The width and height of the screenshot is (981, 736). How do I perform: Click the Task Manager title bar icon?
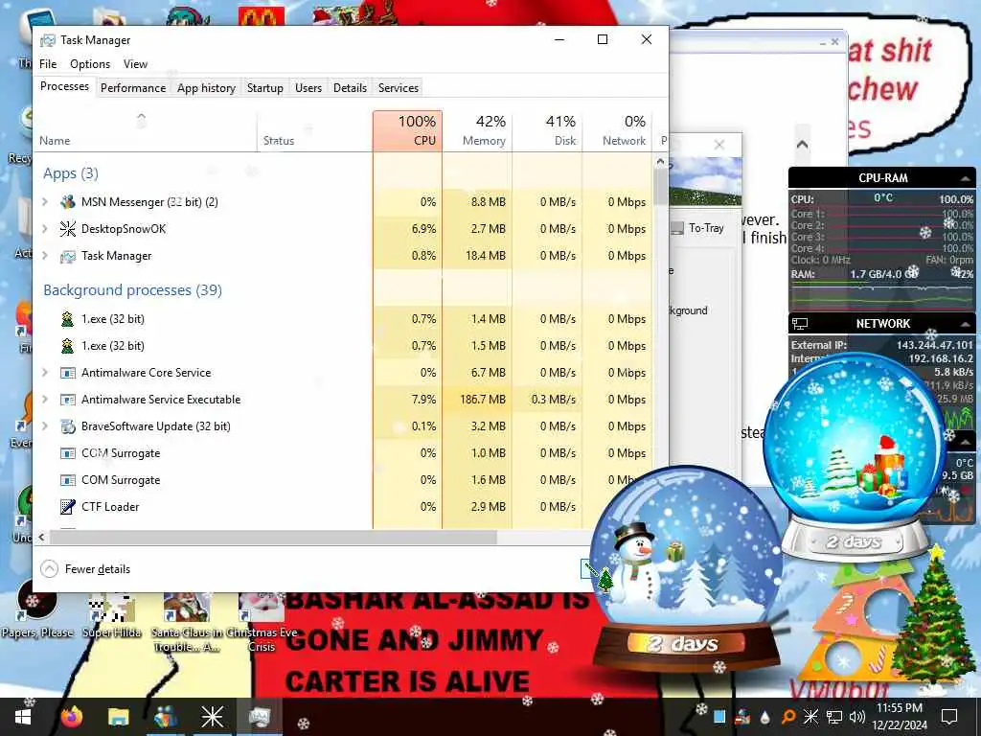click(48, 40)
